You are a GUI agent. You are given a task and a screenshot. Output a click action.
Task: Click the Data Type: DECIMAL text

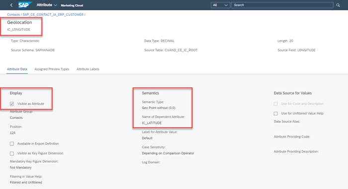point(160,41)
